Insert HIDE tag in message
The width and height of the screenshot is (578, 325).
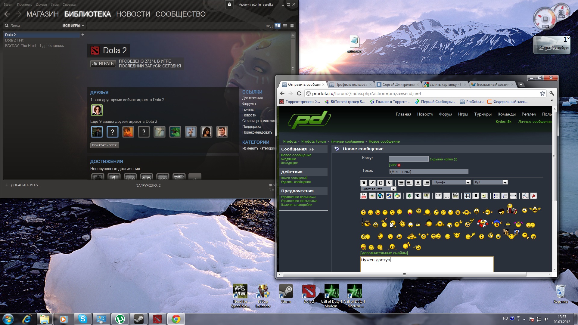click(455, 196)
